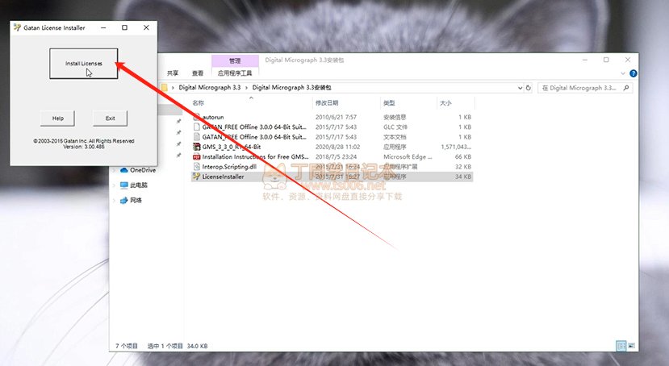Screen dimensions: 669x366
Task: Click the 2020/8/28 11:02 date cell
Action: (x=337, y=147)
